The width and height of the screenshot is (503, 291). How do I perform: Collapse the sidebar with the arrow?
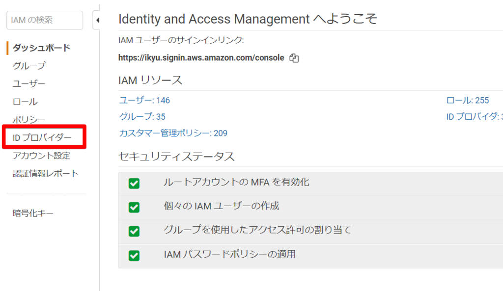[x=97, y=20]
